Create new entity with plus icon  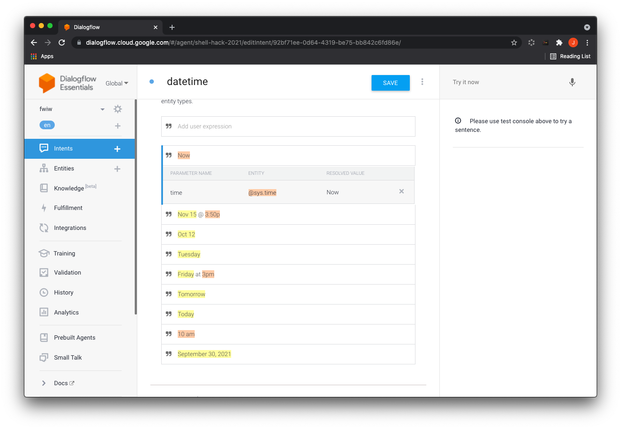tap(117, 169)
